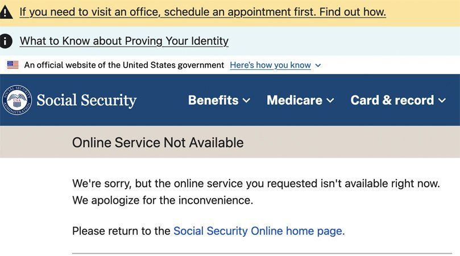Open the Benefits menu

[x=219, y=100]
